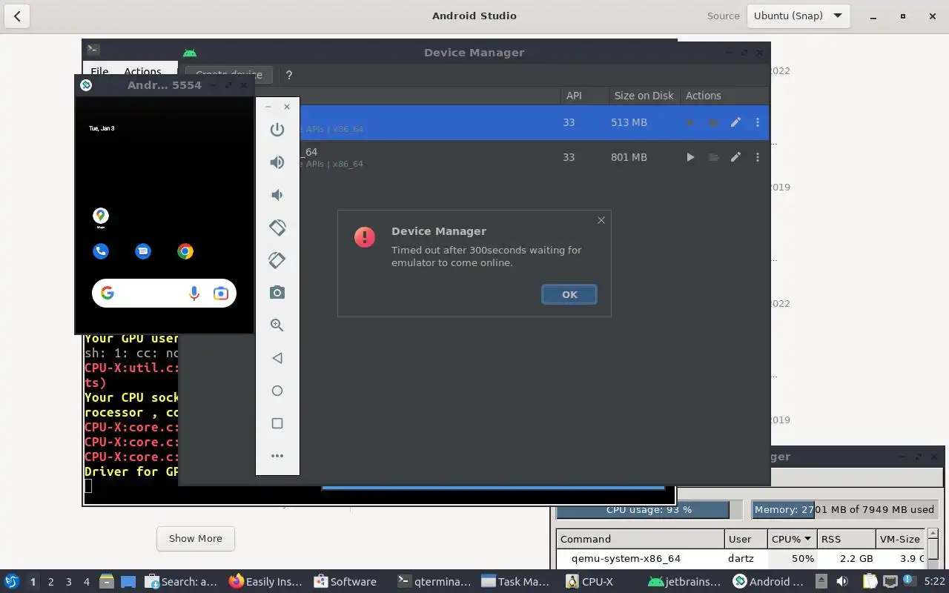Take an emulator screenshot with the camera icon

(x=277, y=293)
